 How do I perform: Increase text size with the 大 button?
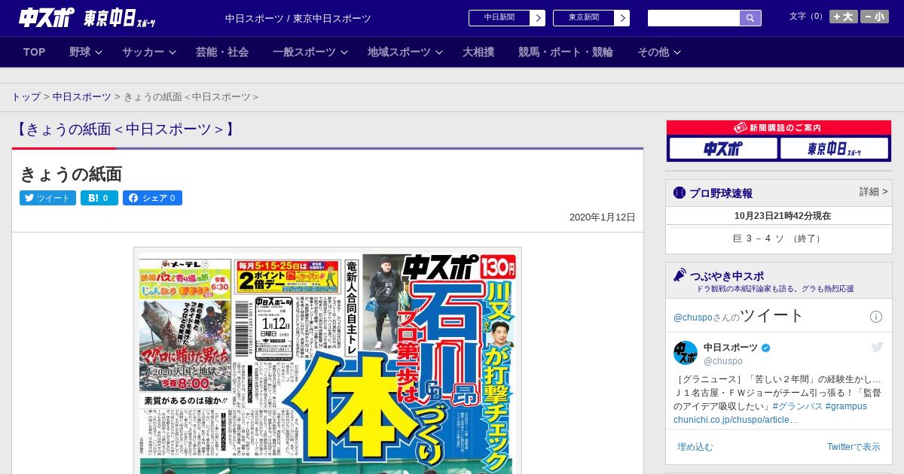(843, 17)
